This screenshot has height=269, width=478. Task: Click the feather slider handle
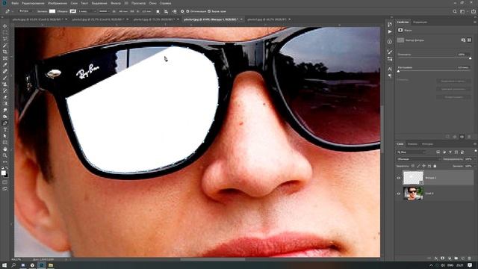click(x=398, y=71)
